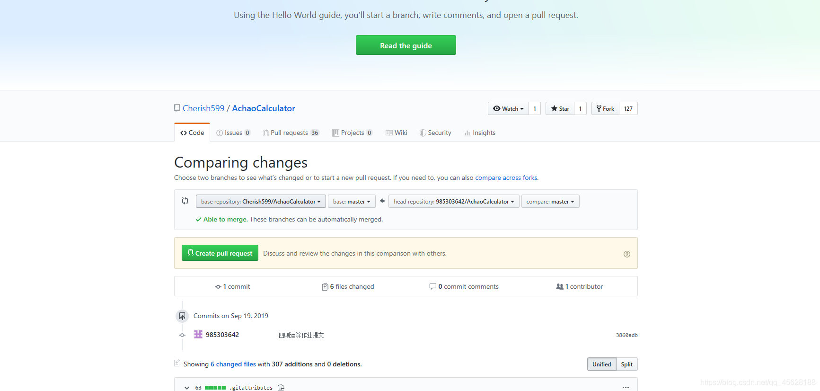Click the green diffstat bar for .gitattributes
This screenshot has width=820, height=391.
coord(215,388)
